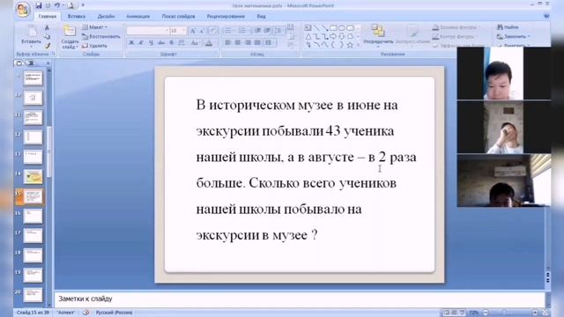The image size is (564, 317).
Task: Open the clipboard group dialog launcher
Action: (x=53, y=54)
